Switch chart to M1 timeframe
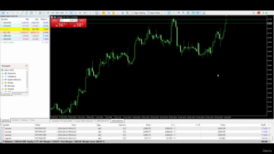This screenshot has width=274, height=154. tap(48, 13)
